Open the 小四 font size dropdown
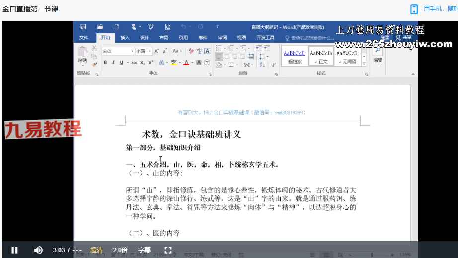This screenshot has width=458, height=258. (149, 51)
